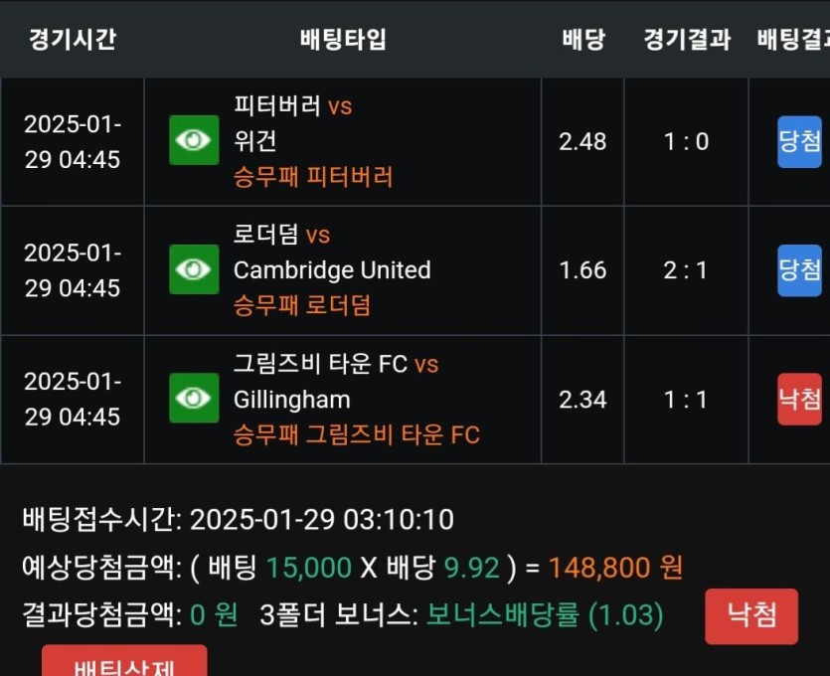Select the 승무패 로더덤 bet pick text

(302, 305)
